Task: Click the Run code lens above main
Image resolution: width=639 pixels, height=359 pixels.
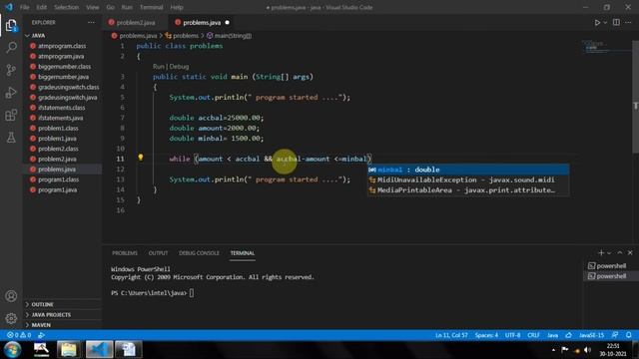Action: point(158,67)
